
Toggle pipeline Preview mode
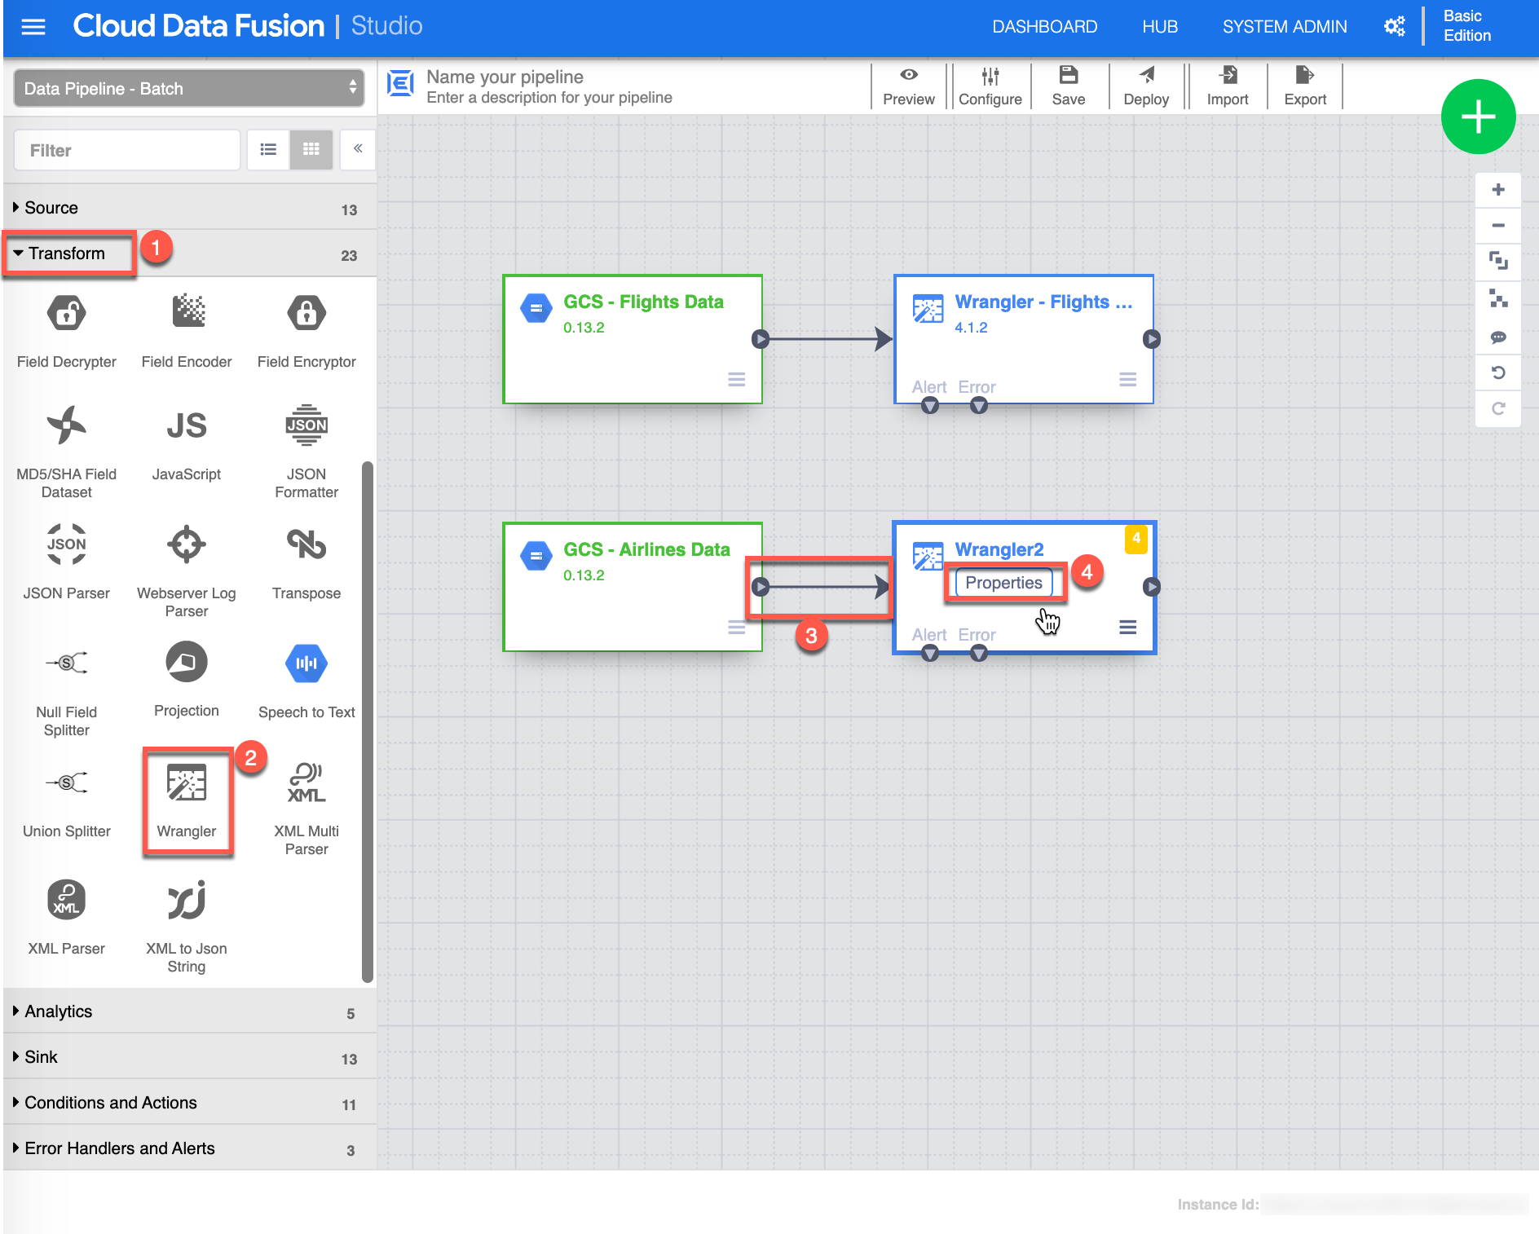pyautogui.click(x=908, y=86)
